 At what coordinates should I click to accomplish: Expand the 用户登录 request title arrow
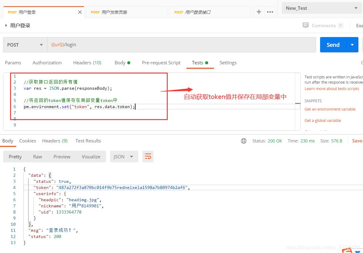click(x=6, y=25)
